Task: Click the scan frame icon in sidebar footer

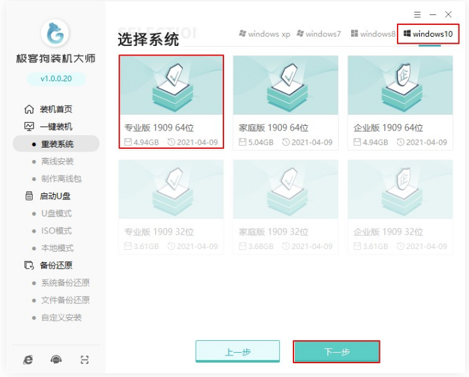Action: [84, 359]
